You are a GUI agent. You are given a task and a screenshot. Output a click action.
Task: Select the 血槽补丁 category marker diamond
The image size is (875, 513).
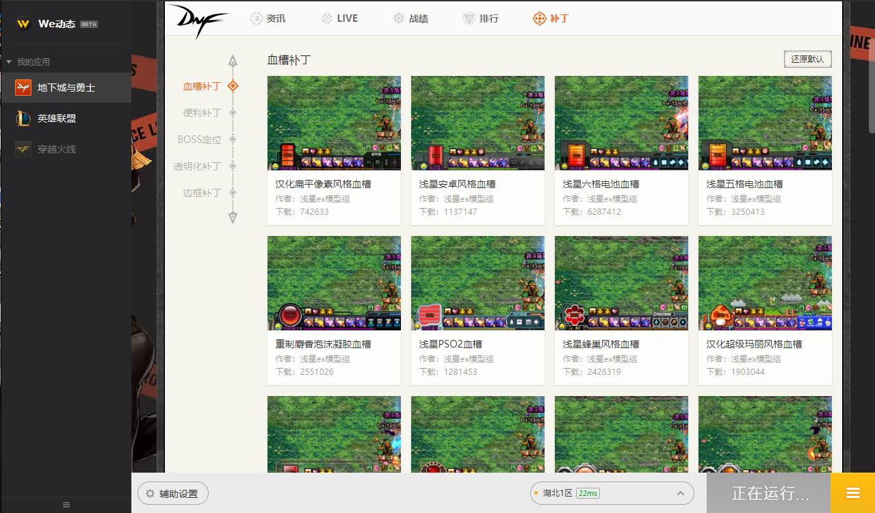[x=233, y=87]
